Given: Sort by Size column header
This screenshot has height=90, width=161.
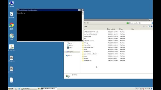Looking at the screenshot, I should pos(136,29).
